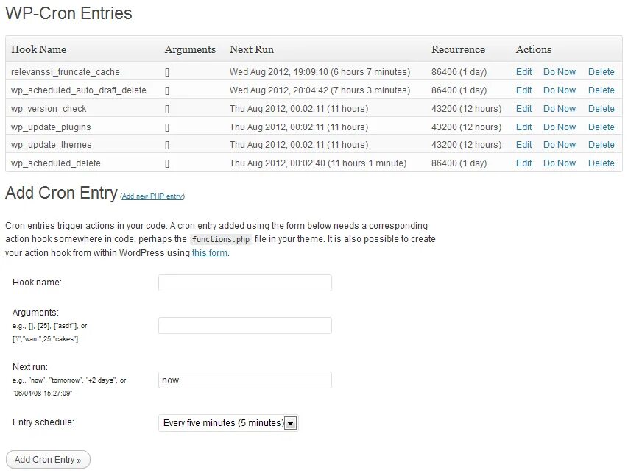Focus the Arguments text field

click(x=244, y=326)
